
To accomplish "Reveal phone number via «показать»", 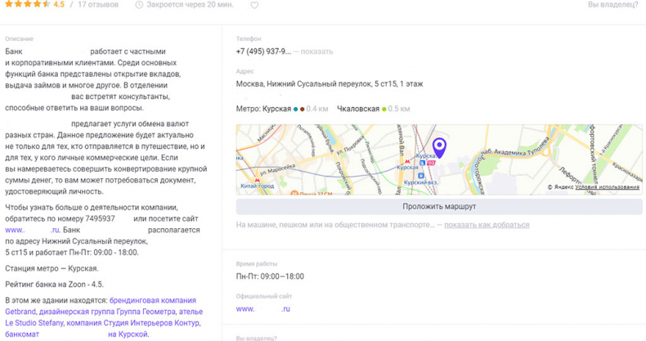I will tap(317, 52).
